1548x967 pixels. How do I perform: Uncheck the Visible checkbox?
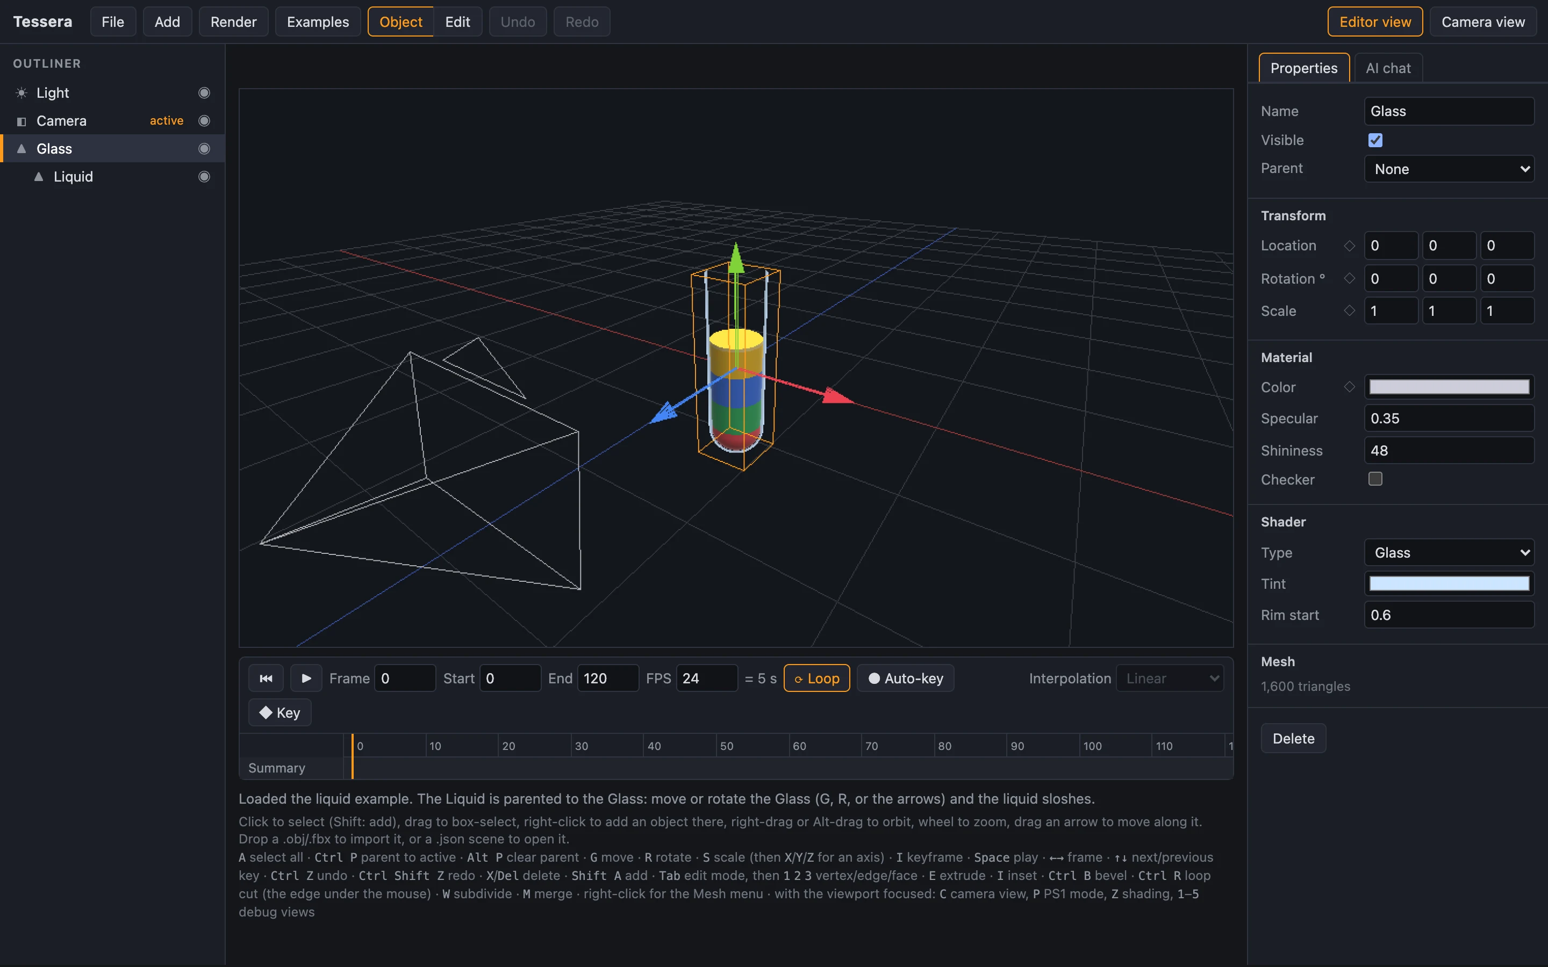point(1374,140)
